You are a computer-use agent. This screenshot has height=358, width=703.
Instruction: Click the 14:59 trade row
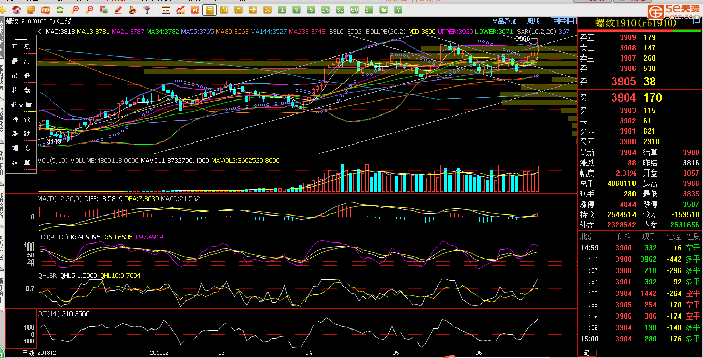(640, 248)
